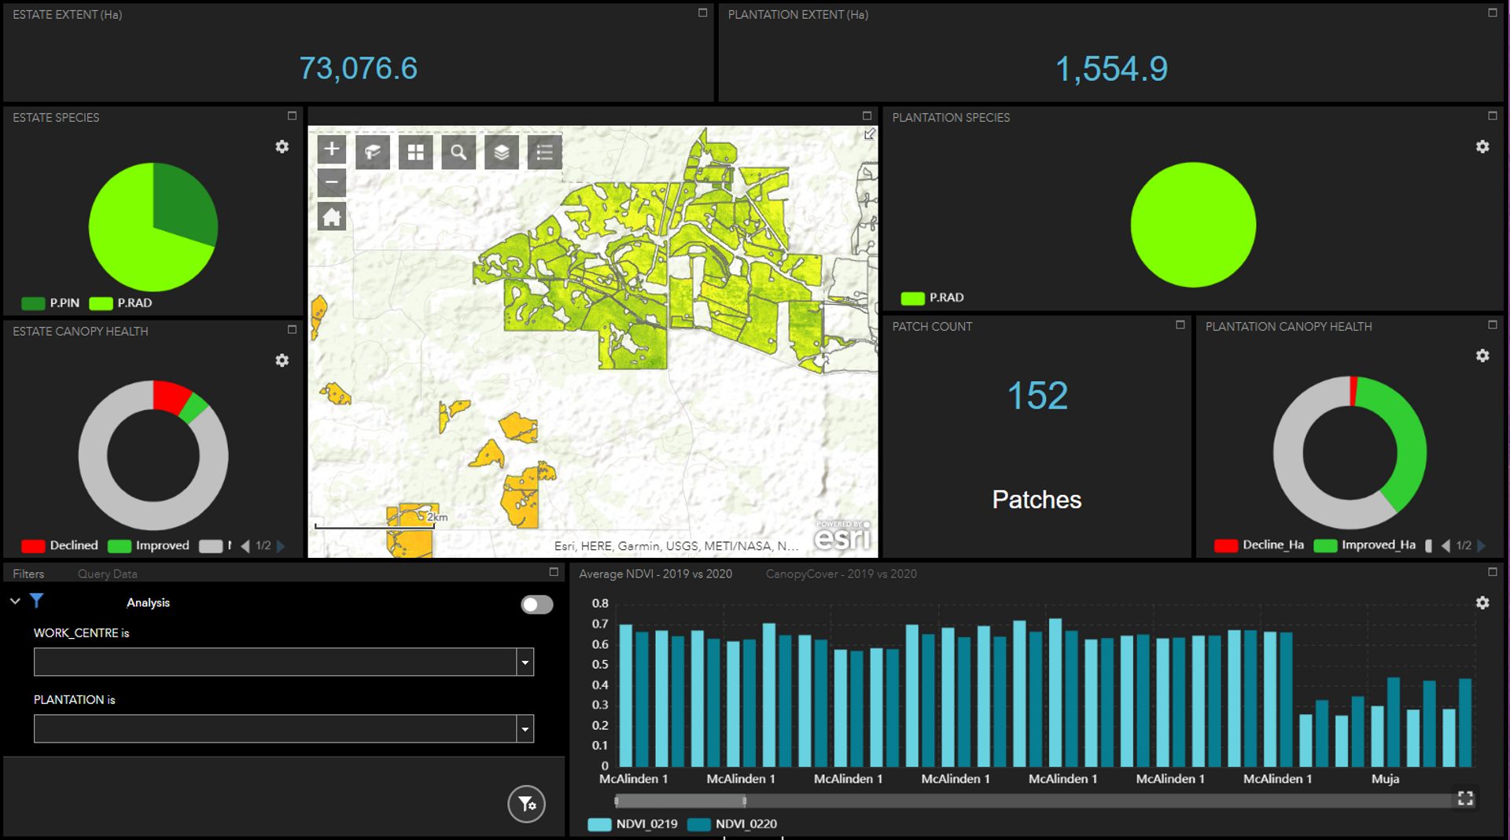Open the map layers icon
This screenshot has height=840, width=1510.
click(x=501, y=152)
